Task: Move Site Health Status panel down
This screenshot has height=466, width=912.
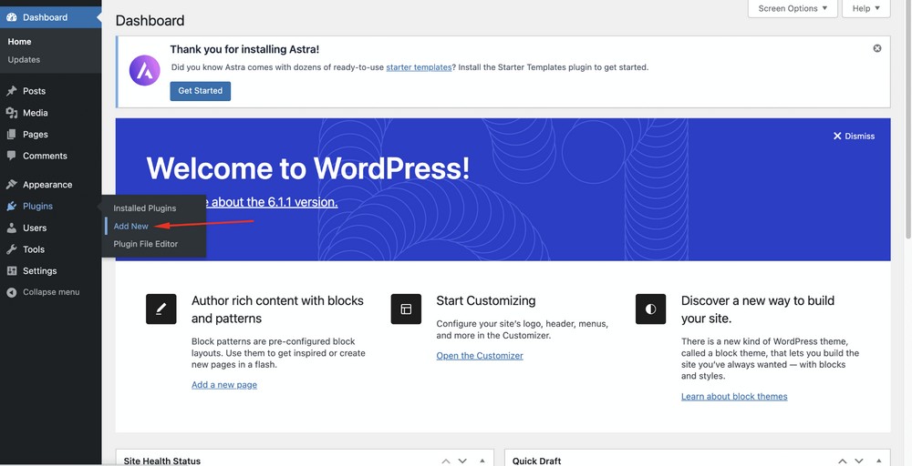Action: tap(462, 461)
